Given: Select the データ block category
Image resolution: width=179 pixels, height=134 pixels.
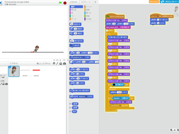Looking at the screenshot, I should pos(73,19).
